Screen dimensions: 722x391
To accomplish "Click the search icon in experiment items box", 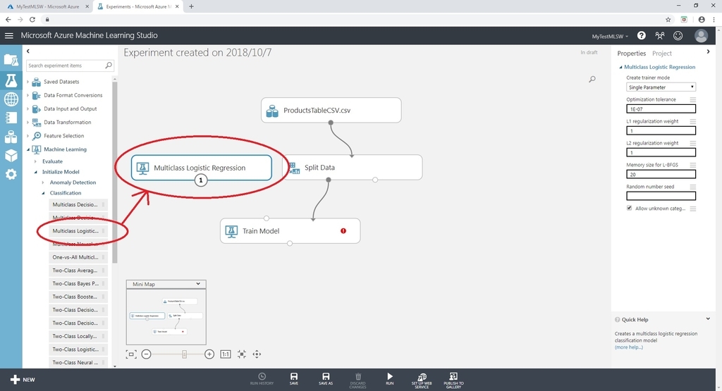I will coord(108,66).
